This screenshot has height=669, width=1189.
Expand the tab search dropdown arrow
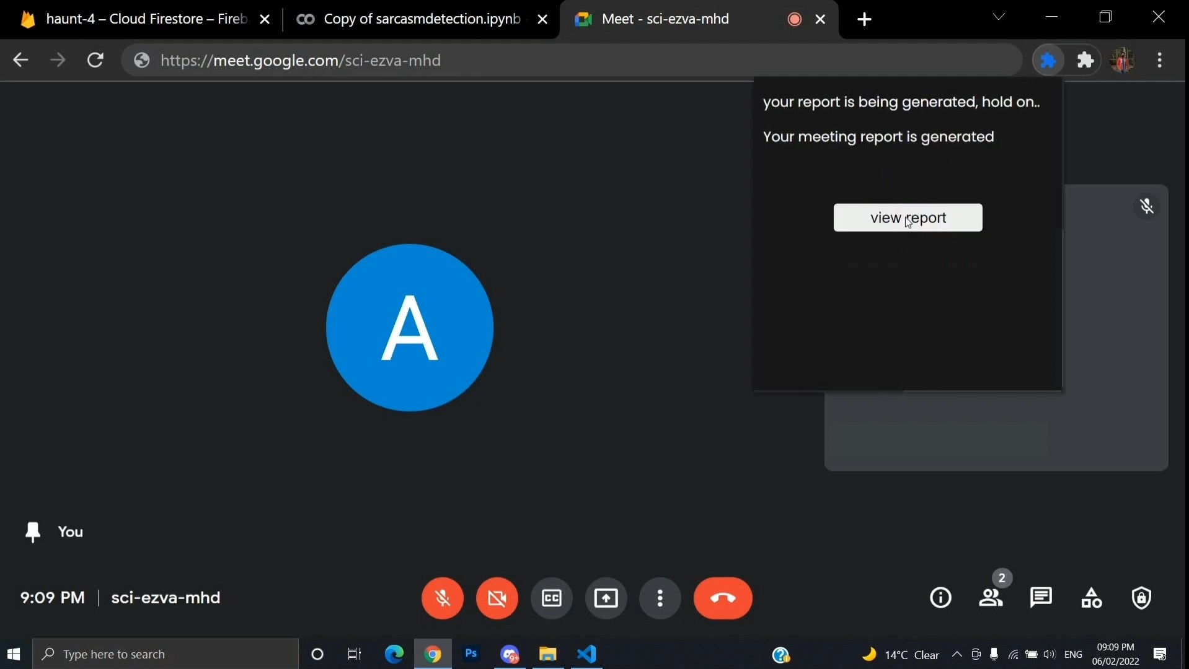click(x=999, y=17)
